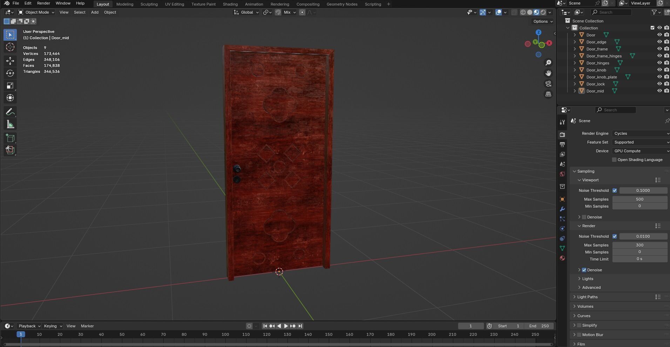Switch to the Shading workspace tab
Image resolution: width=670 pixels, height=347 pixels.
click(x=230, y=4)
